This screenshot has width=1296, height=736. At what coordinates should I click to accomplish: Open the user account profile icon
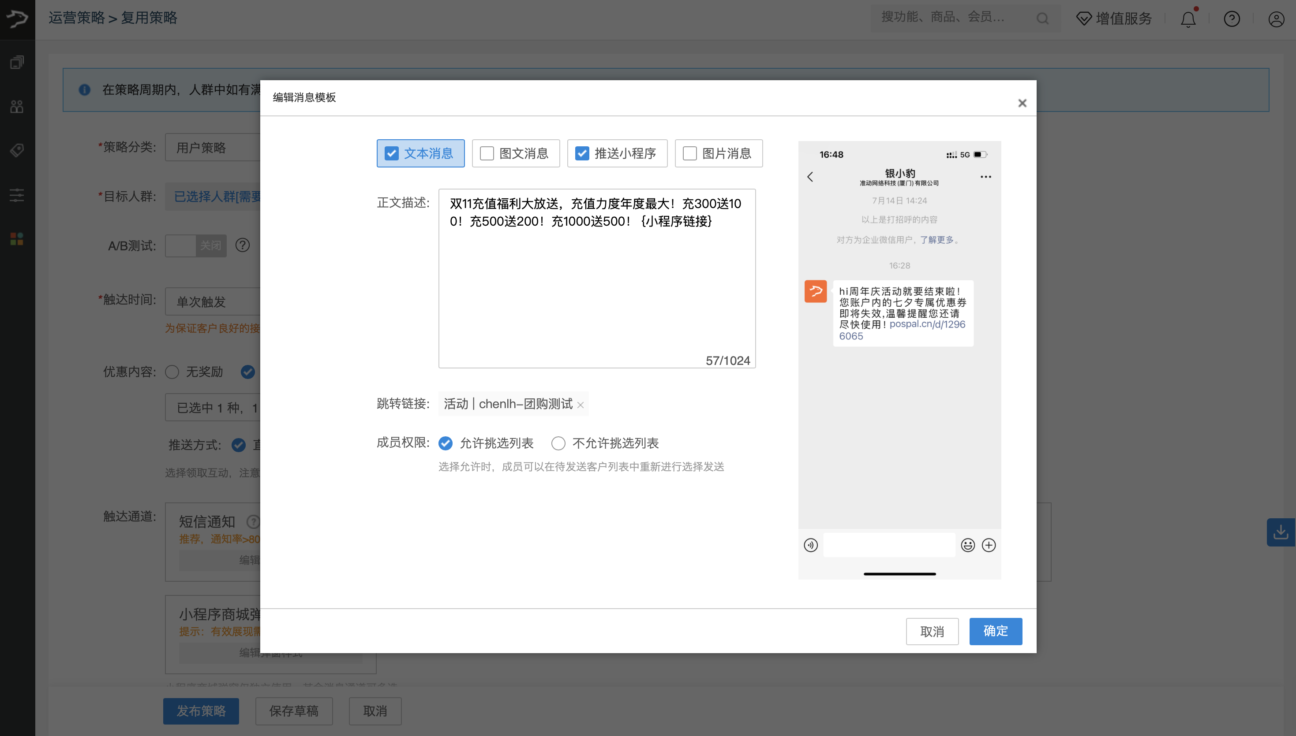pos(1276,19)
